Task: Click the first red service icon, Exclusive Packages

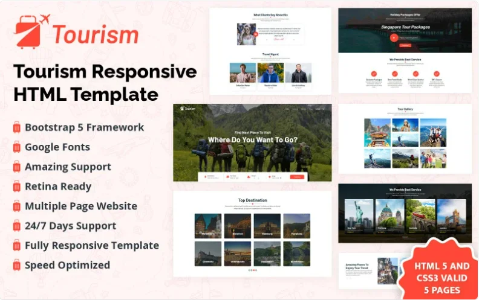Action: 373,72
